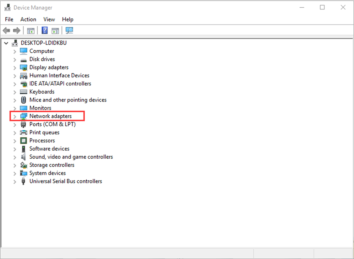Select the Disk drives label
Screen dimensions: 354x259
42,59
